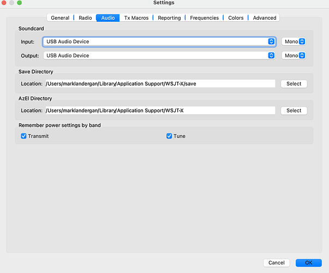This screenshot has width=329, height=273.
Task: Click Select for the AzEl Directory
Action: point(294,110)
